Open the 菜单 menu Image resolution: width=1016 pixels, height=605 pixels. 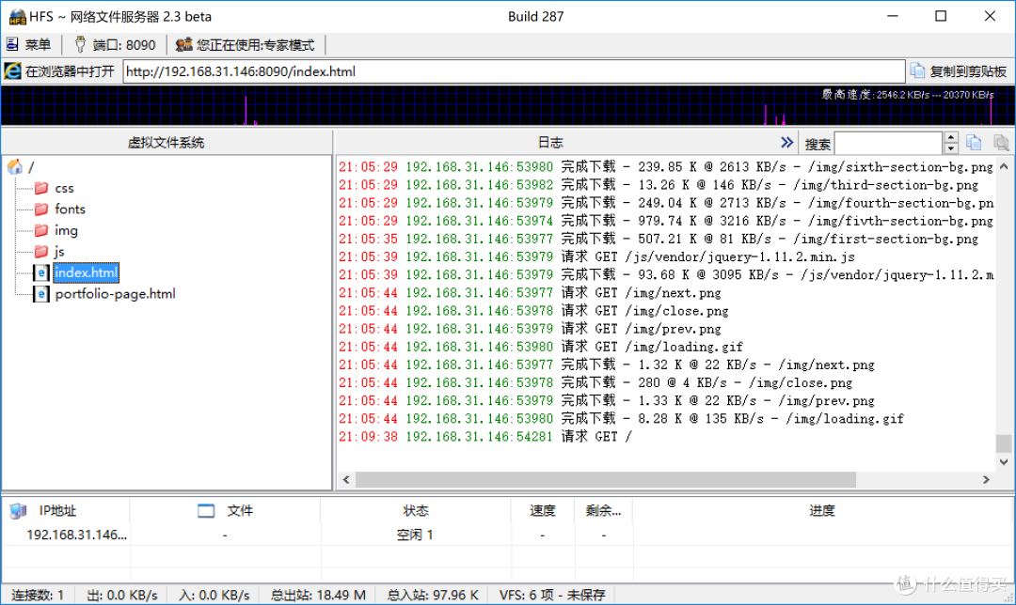[28, 45]
